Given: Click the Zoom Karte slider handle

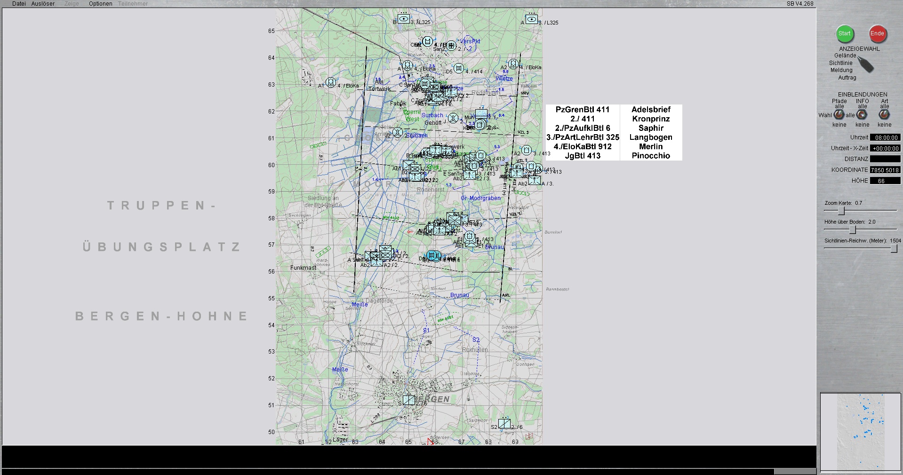Looking at the screenshot, I should (x=841, y=211).
